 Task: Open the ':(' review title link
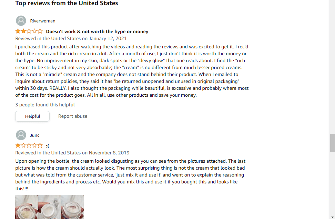pyautogui.click(x=48, y=146)
